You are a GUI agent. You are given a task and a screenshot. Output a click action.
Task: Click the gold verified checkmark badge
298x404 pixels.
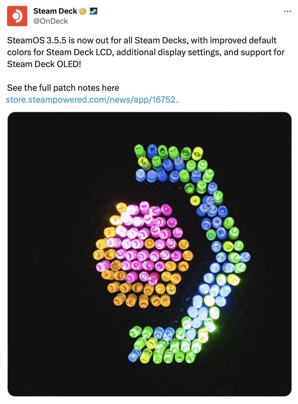83,11
